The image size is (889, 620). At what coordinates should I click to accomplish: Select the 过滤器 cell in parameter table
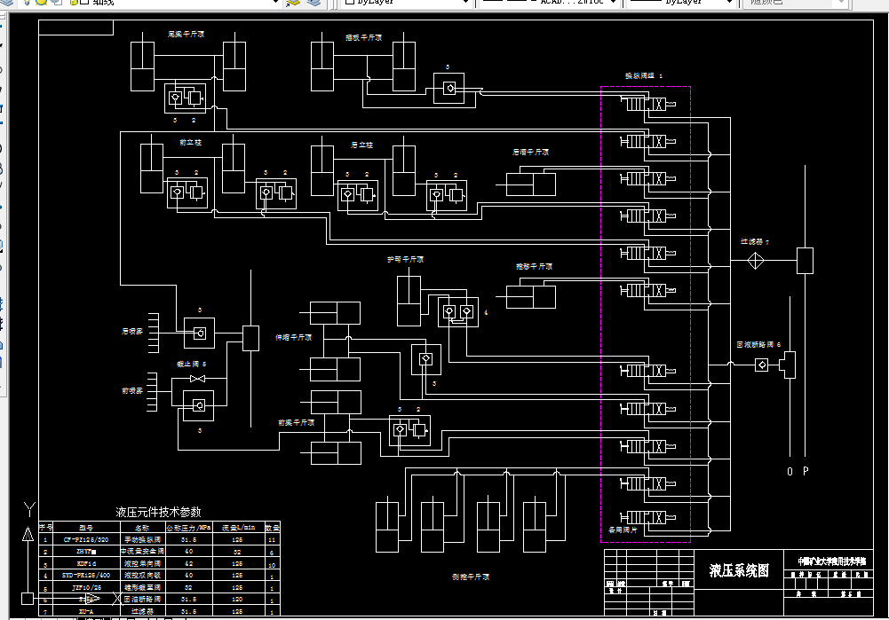142,611
